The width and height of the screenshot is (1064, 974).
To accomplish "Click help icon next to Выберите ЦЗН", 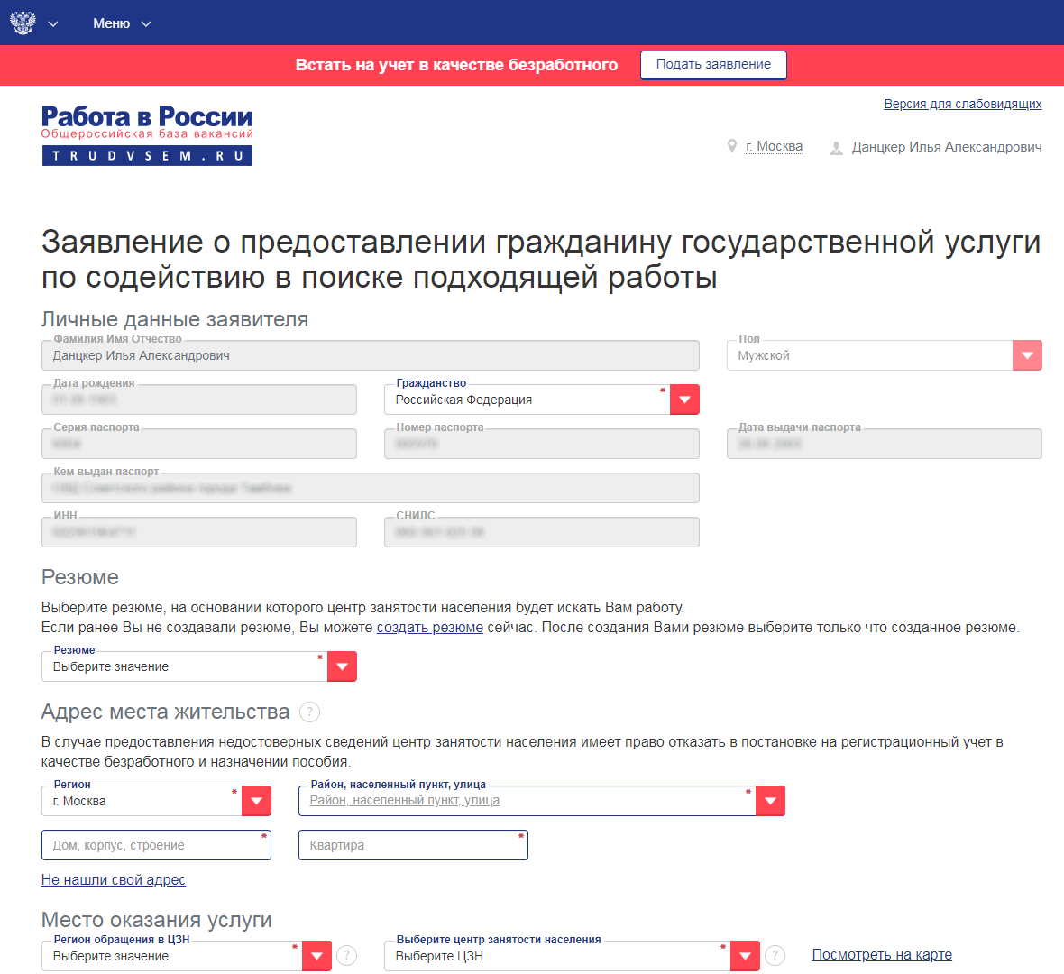I will tap(775, 956).
